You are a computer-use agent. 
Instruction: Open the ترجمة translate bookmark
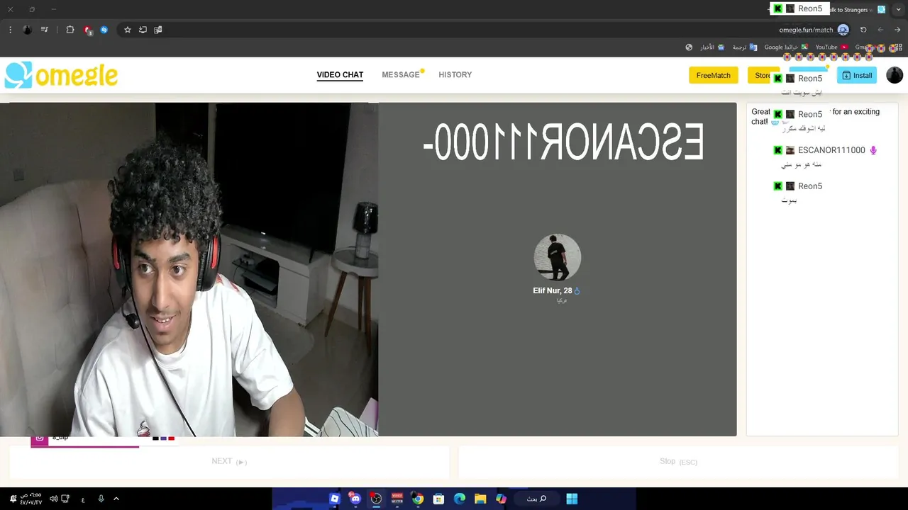pyautogui.click(x=744, y=47)
